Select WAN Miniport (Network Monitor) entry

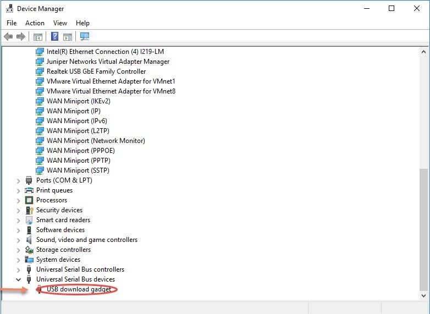pos(96,141)
